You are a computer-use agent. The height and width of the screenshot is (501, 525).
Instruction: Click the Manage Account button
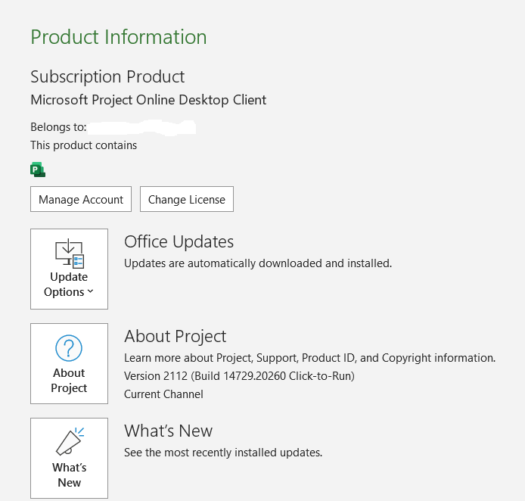click(x=81, y=199)
